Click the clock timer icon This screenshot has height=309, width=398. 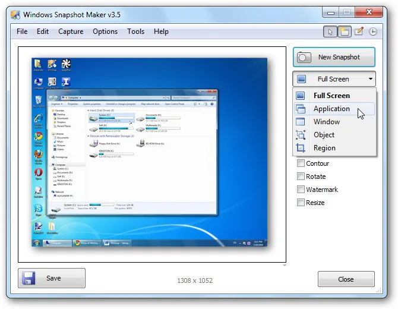(373, 31)
